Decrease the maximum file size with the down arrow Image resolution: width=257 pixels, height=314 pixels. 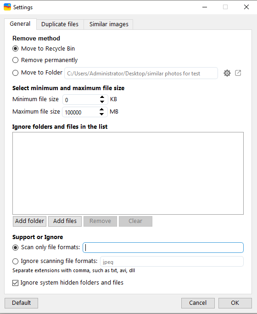[x=101, y=114]
